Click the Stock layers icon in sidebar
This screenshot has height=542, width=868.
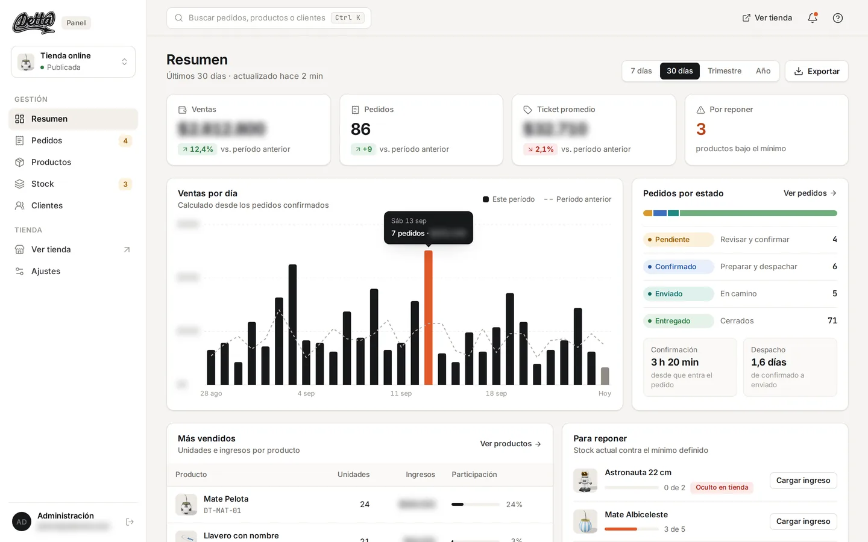(20, 184)
